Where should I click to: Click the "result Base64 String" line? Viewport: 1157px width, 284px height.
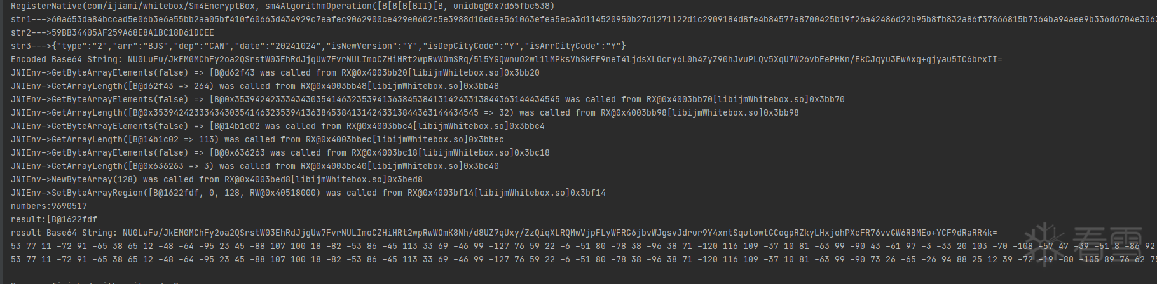pyautogui.click(x=503, y=233)
